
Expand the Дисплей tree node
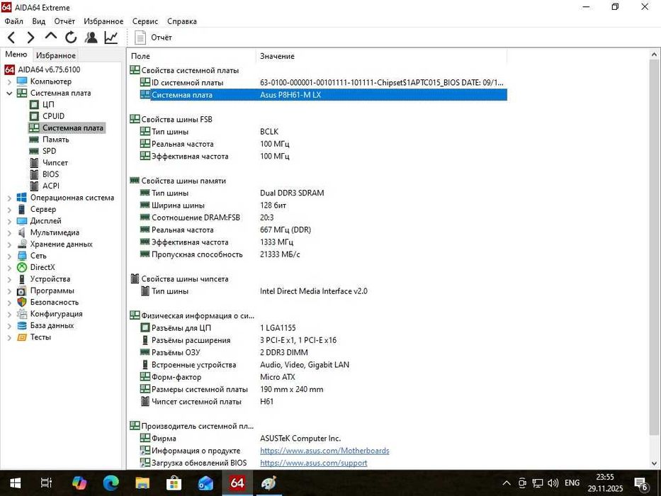click(x=9, y=221)
